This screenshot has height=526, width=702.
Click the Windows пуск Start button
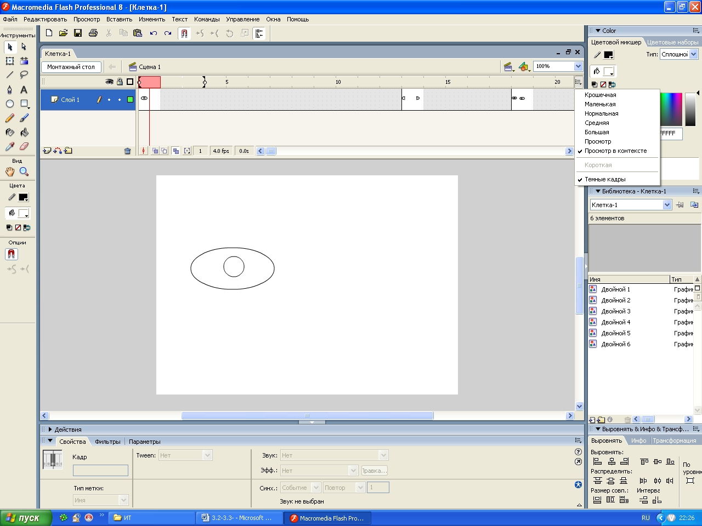click(x=26, y=518)
